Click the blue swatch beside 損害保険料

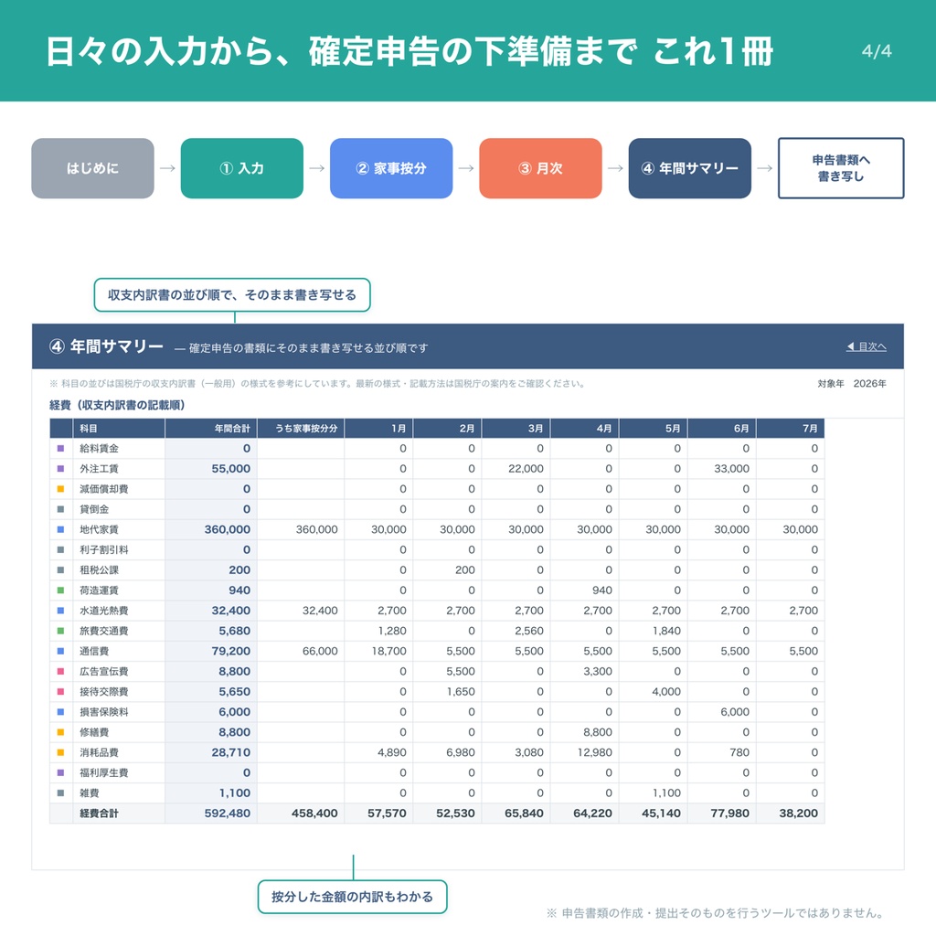(60, 712)
